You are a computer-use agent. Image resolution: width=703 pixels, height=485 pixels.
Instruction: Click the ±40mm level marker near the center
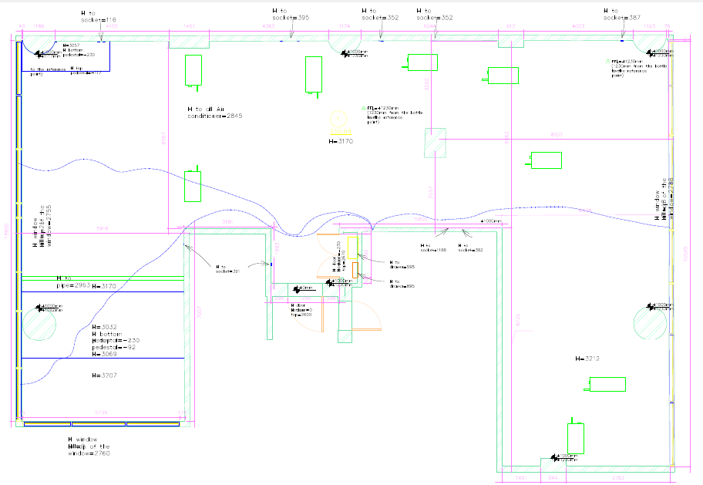[x=297, y=289]
